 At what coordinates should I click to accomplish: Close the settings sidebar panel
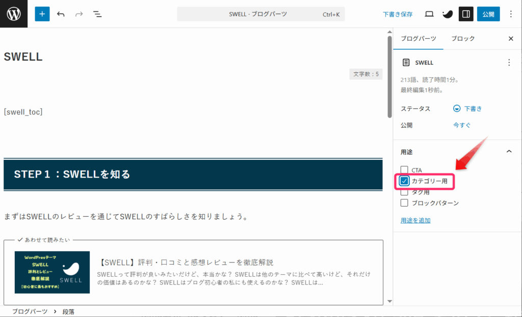[511, 39]
